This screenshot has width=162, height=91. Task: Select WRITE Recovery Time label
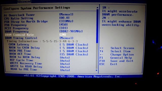(26, 63)
